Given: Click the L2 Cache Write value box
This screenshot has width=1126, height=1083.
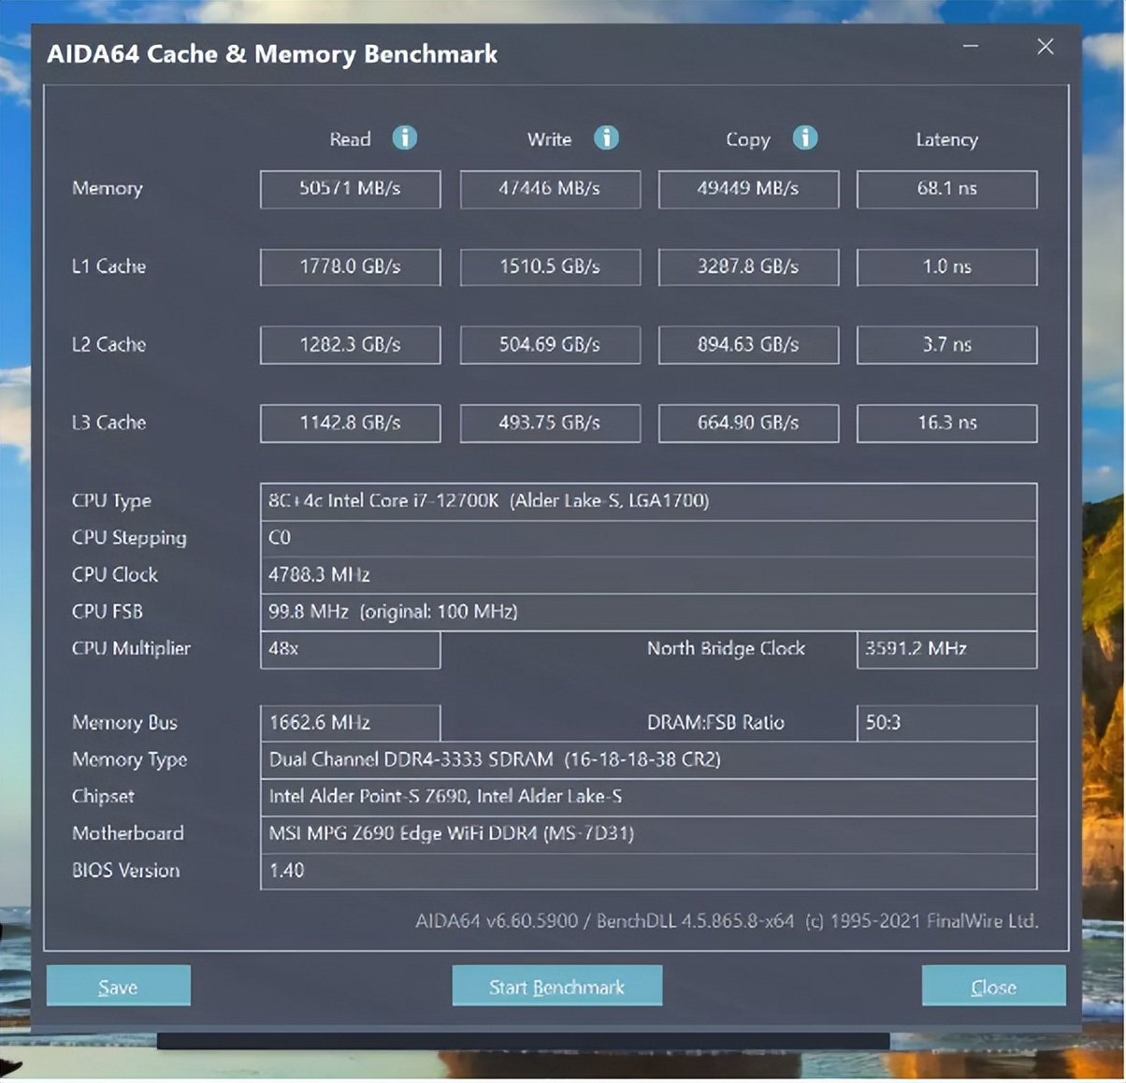Looking at the screenshot, I should (x=550, y=345).
